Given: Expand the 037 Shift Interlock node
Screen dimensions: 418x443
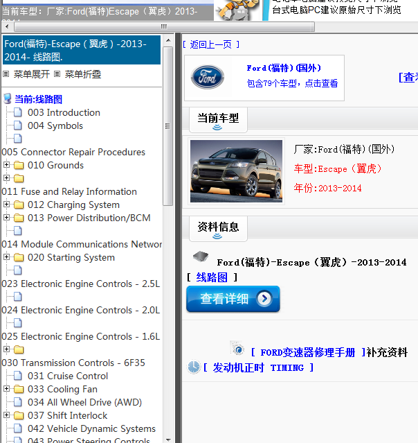Looking at the screenshot, I should point(6,415).
